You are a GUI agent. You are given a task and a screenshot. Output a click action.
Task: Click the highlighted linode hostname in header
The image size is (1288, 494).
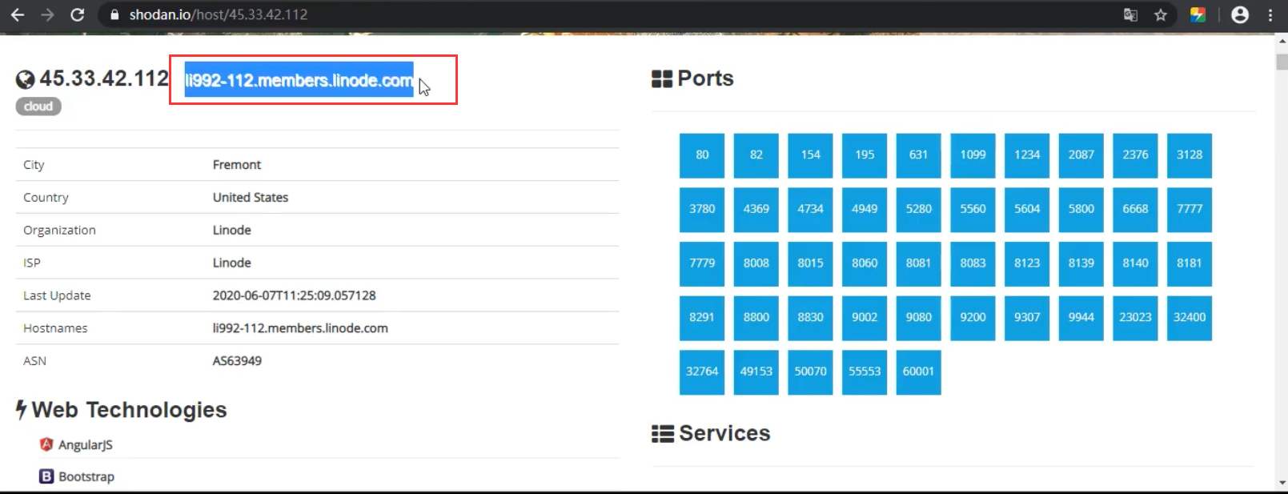pos(299,80)
